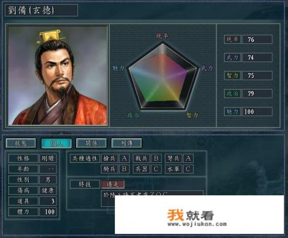Screen dimensions: 288x238
Task: Select the highlighted 個人 tab
Action: (x=56, y=143)
